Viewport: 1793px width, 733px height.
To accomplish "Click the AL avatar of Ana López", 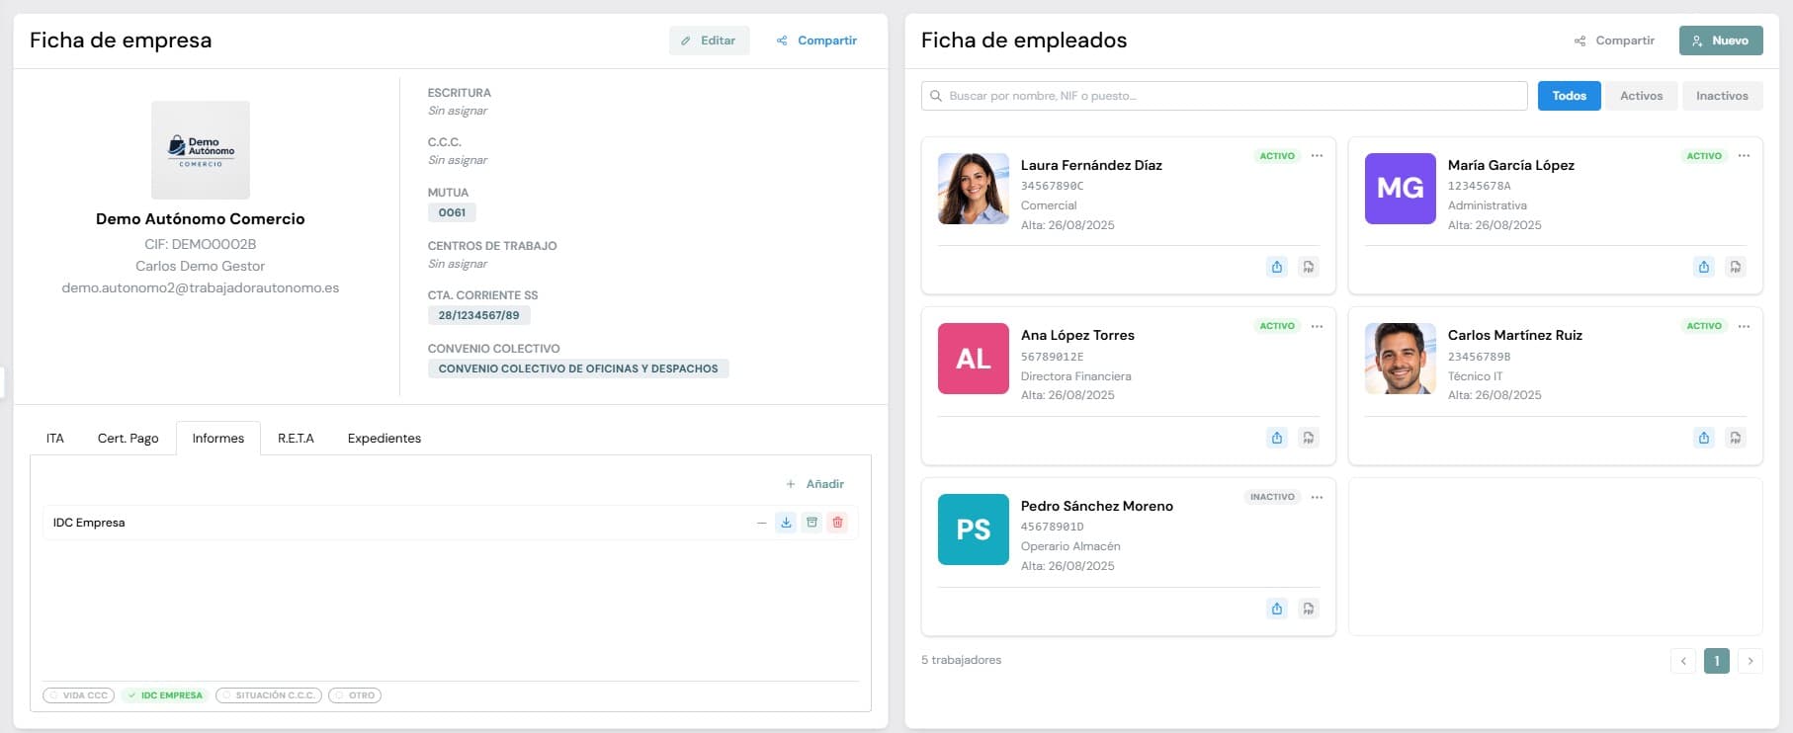I will [x=974, y=359].
